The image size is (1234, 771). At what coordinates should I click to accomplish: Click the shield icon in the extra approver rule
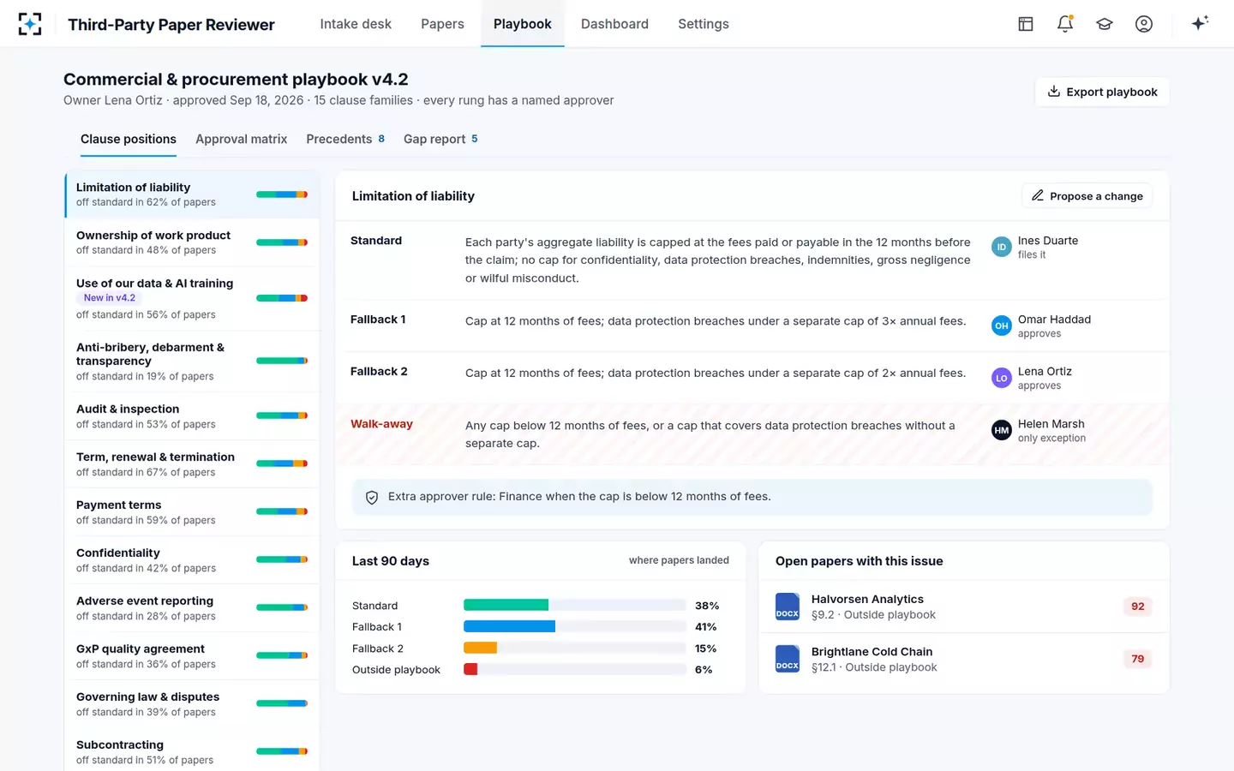(x=372, y=498)
